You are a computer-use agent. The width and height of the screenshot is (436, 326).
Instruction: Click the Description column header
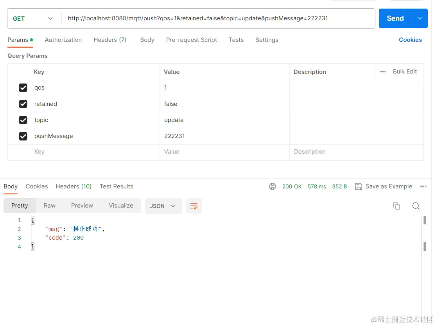pyautogui.click(x=310, y=72)
